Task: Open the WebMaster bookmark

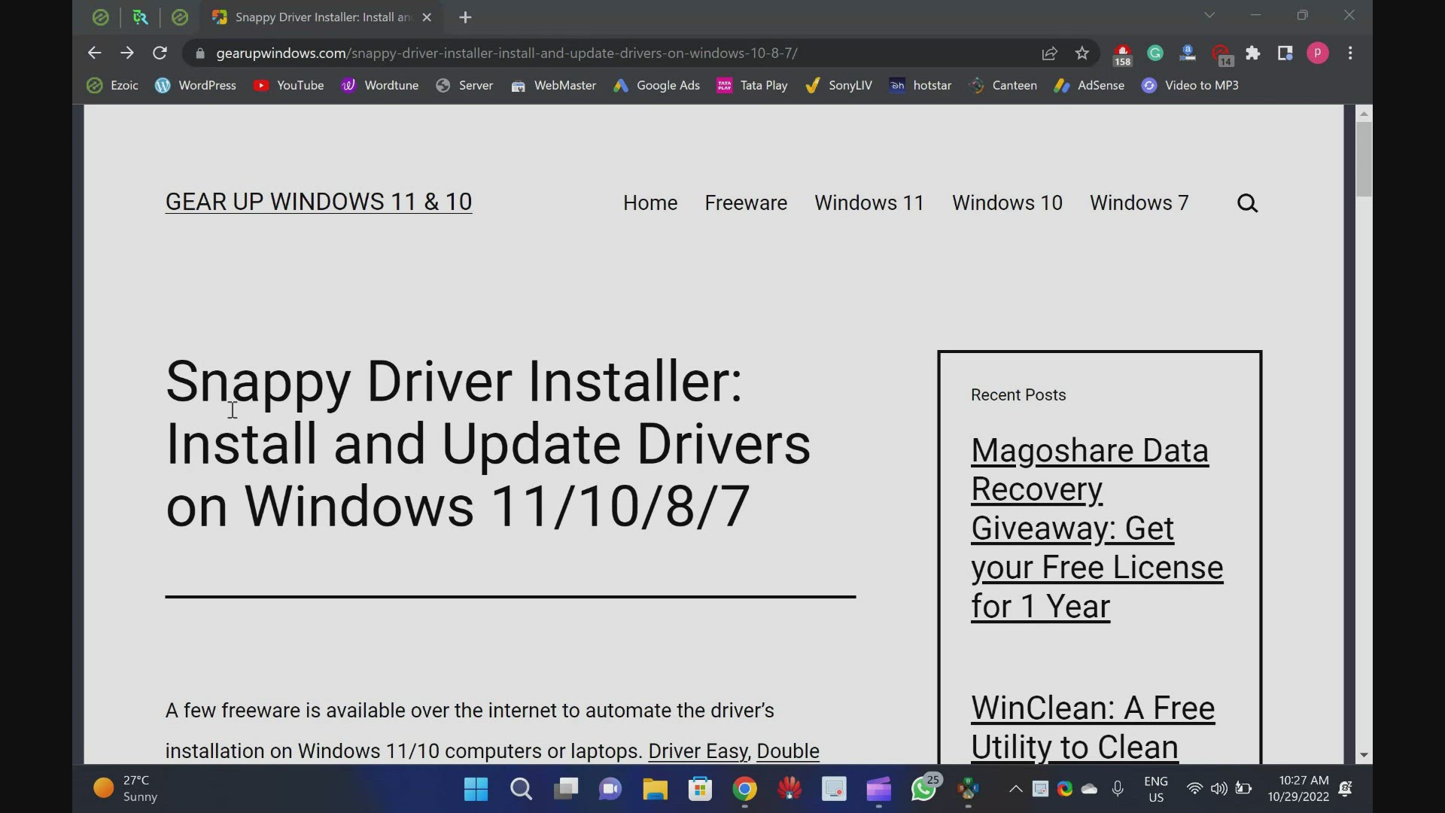Action: coord(553,86)
